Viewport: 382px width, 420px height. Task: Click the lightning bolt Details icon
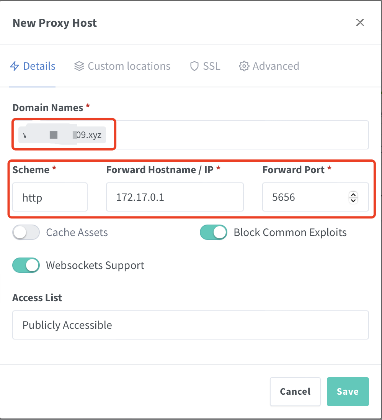(x=15, y=66)
